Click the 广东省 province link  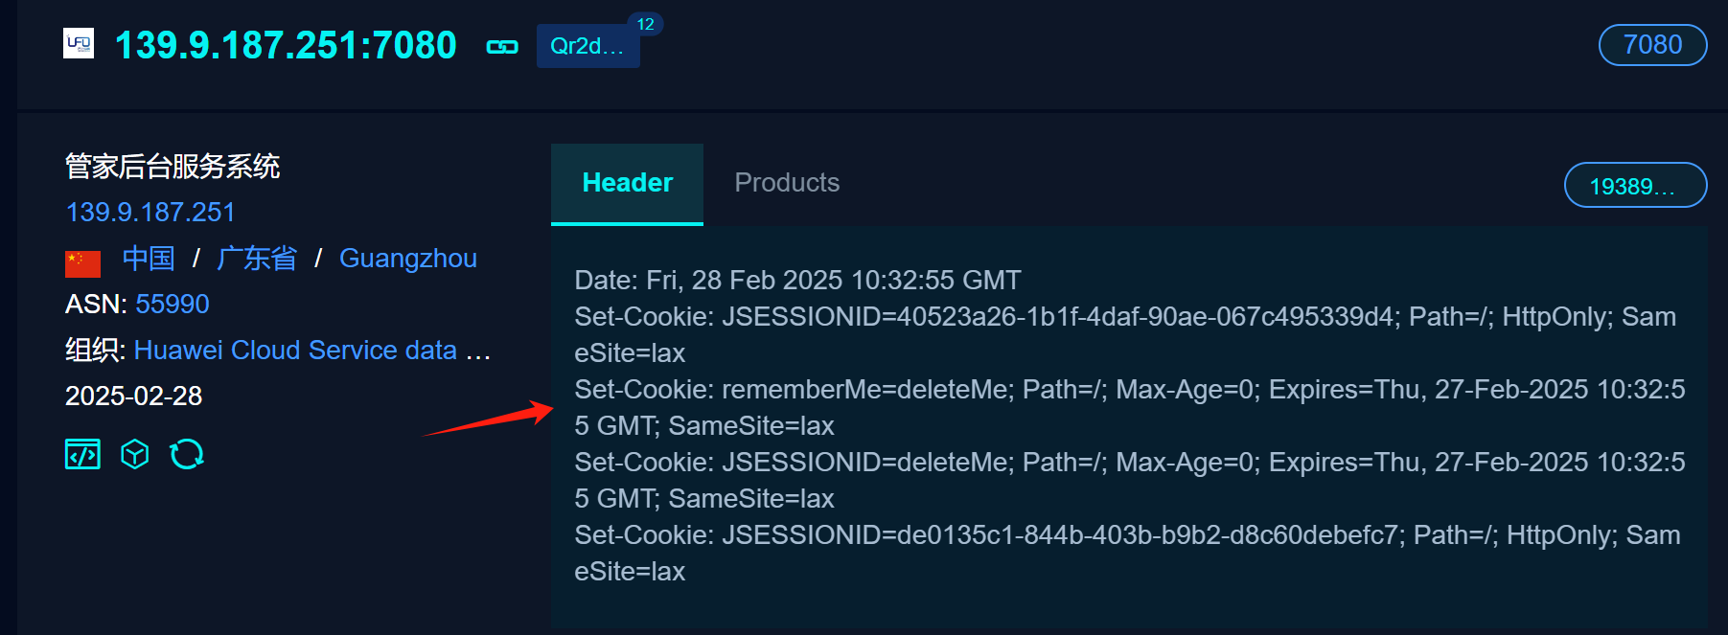point(257,259)
